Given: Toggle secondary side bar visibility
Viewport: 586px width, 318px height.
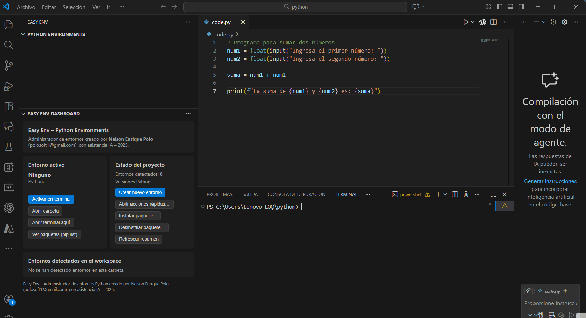Looking at the screenshot, I should pos(521,7).
